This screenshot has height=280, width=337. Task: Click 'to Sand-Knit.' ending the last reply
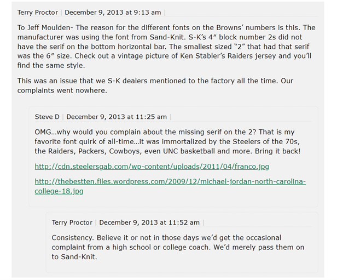click(74, 257)
